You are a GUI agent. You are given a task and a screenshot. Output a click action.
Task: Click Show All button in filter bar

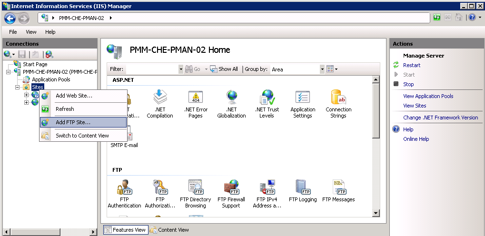coord(224,69)
